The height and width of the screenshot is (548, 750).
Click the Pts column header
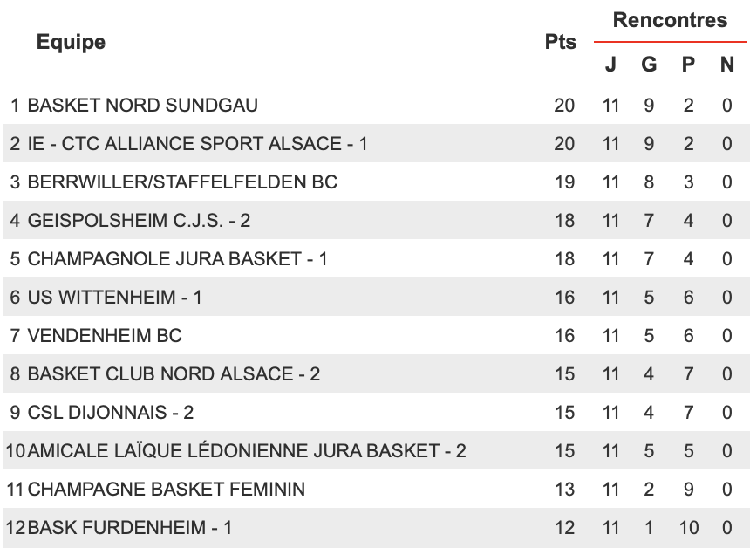[561, 42]
